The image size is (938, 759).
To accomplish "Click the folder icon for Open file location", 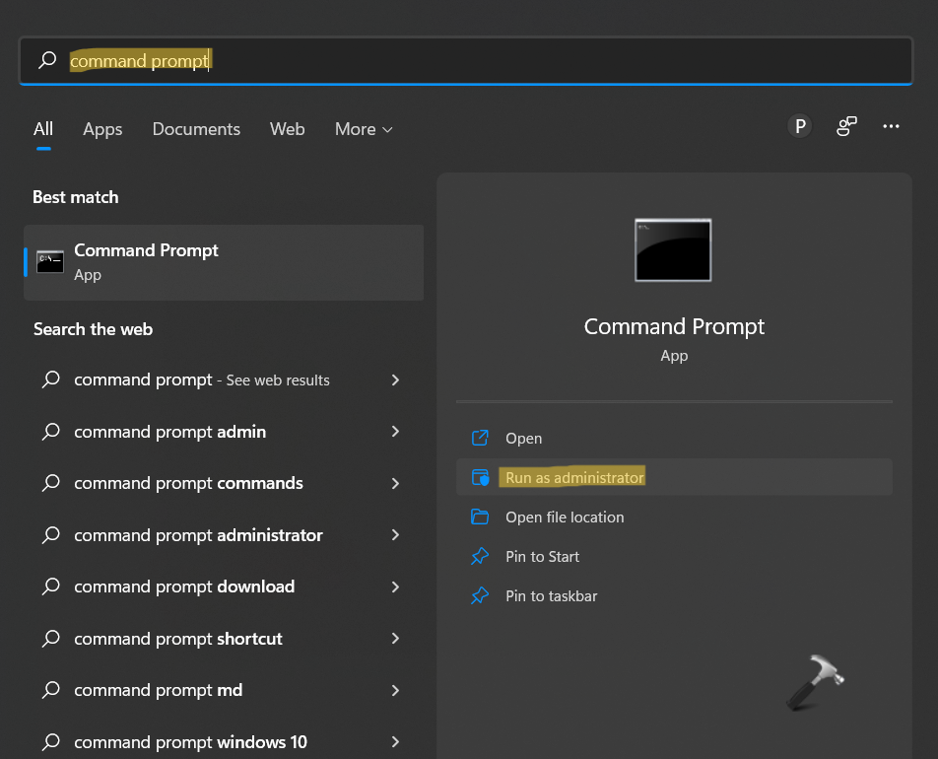I will [x=480, y=517].
